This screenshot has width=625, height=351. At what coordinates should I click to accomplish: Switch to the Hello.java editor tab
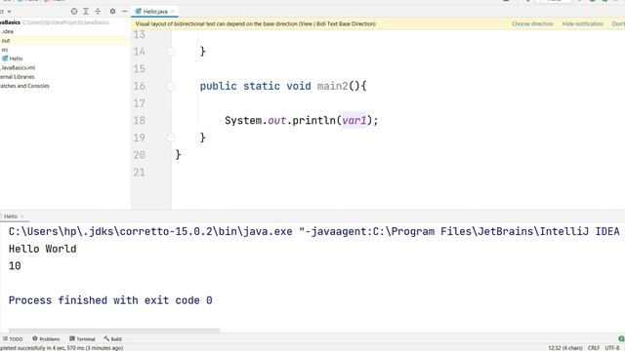click(x=155, y=12)
